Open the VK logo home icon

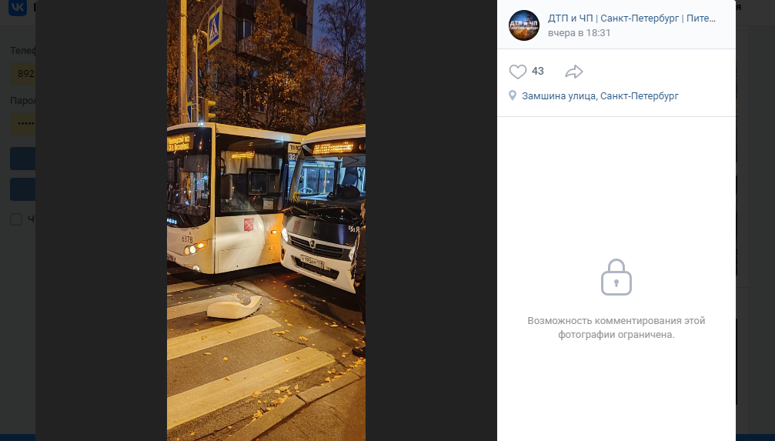click(18, 8)
